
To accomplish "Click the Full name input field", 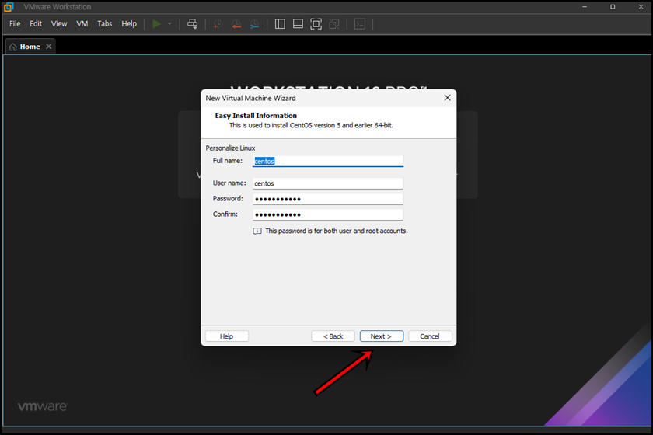I will pos(328,161).
